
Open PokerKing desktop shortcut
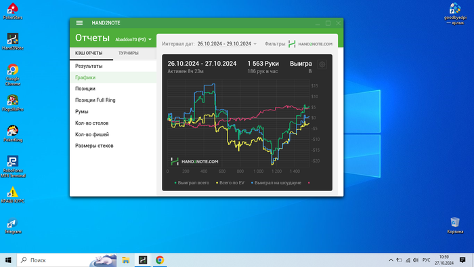[13, 133]
